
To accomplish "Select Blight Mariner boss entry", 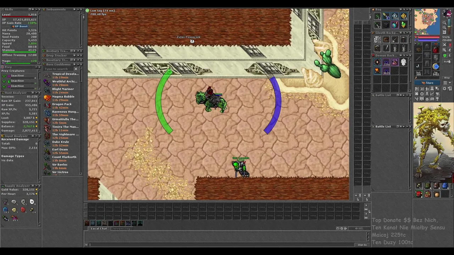I will [61, 91].
